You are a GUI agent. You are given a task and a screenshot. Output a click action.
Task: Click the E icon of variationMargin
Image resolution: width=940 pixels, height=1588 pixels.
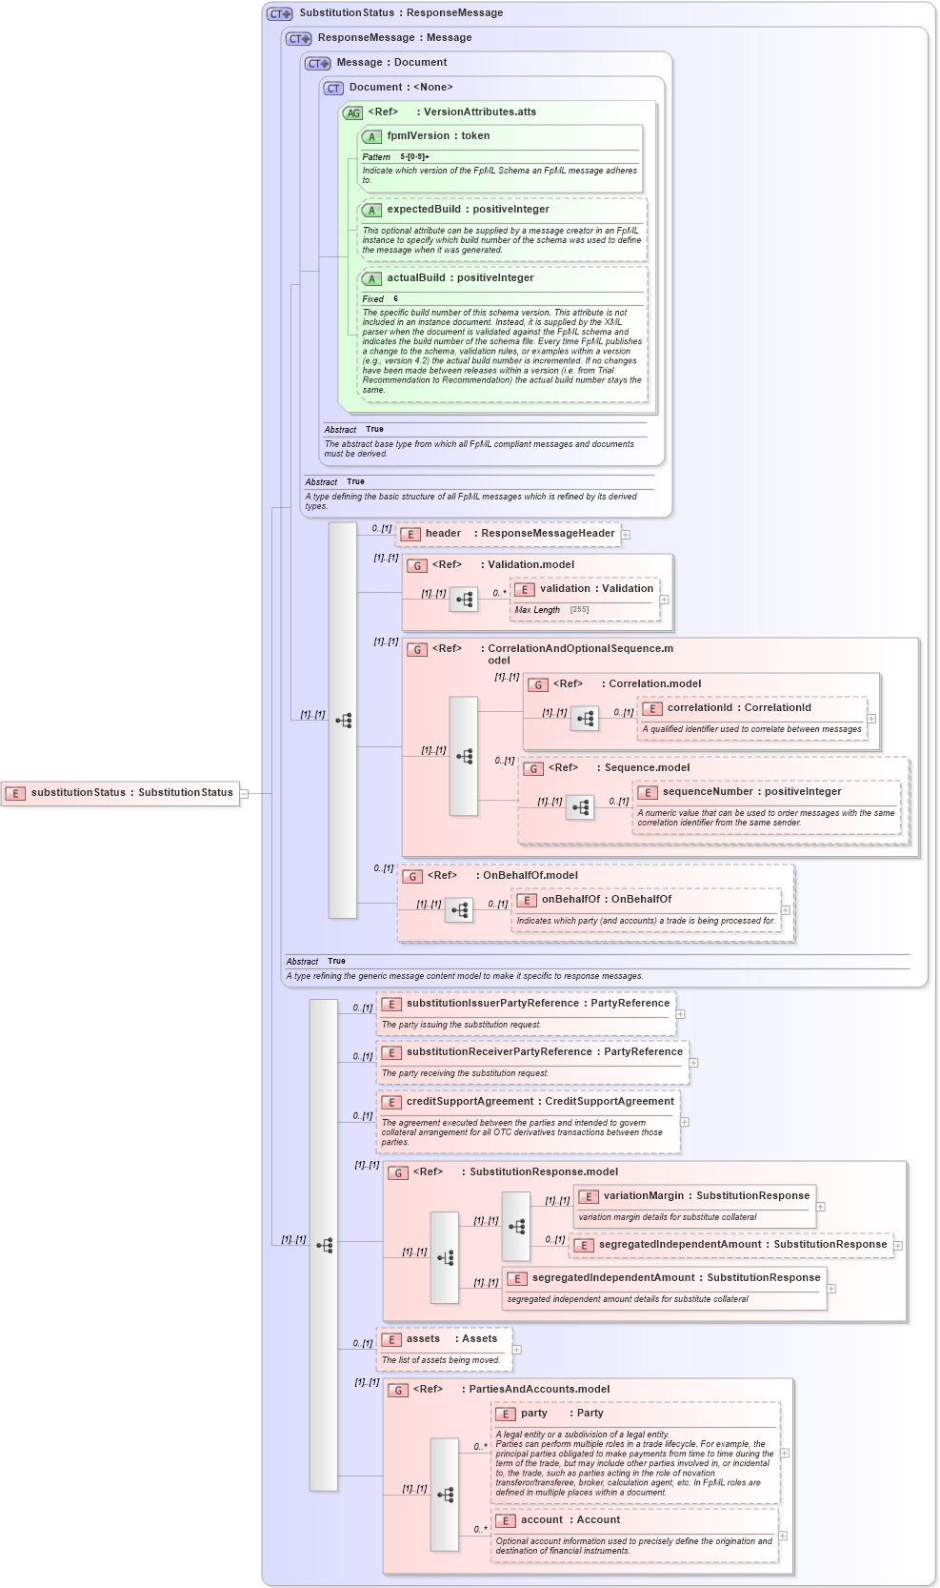click(589, 1197)
